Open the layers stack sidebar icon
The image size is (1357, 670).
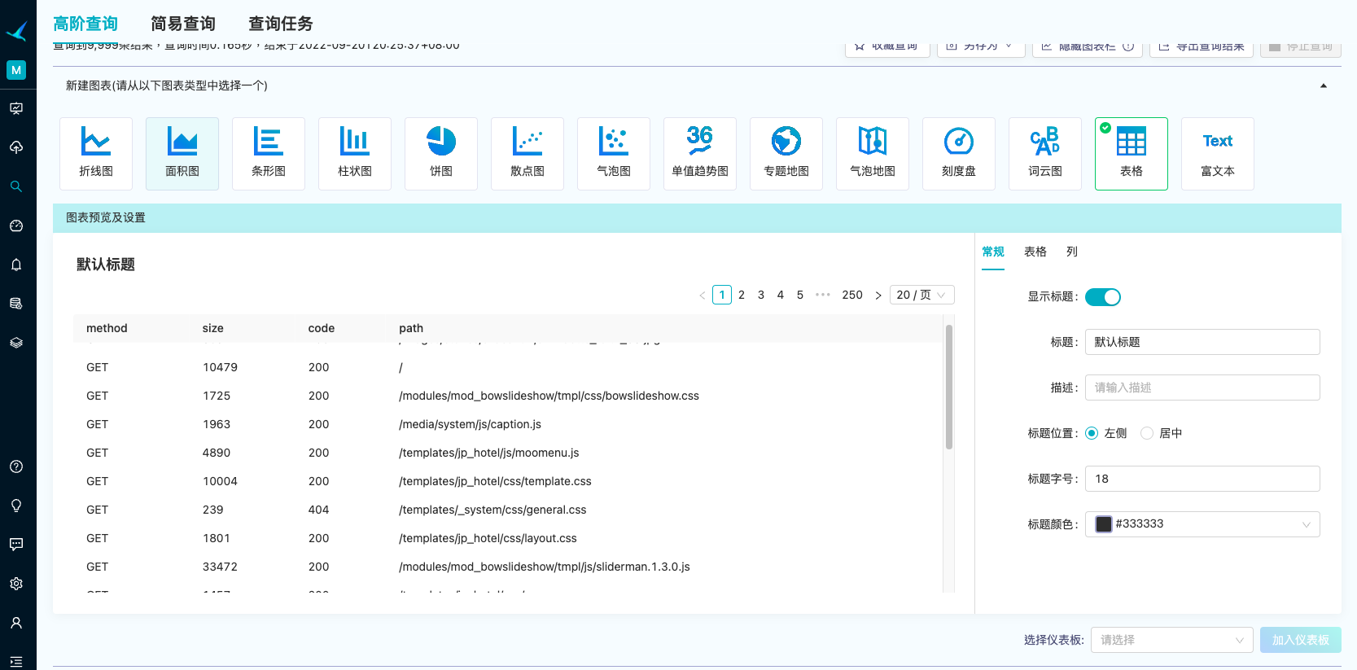[16, 343]
